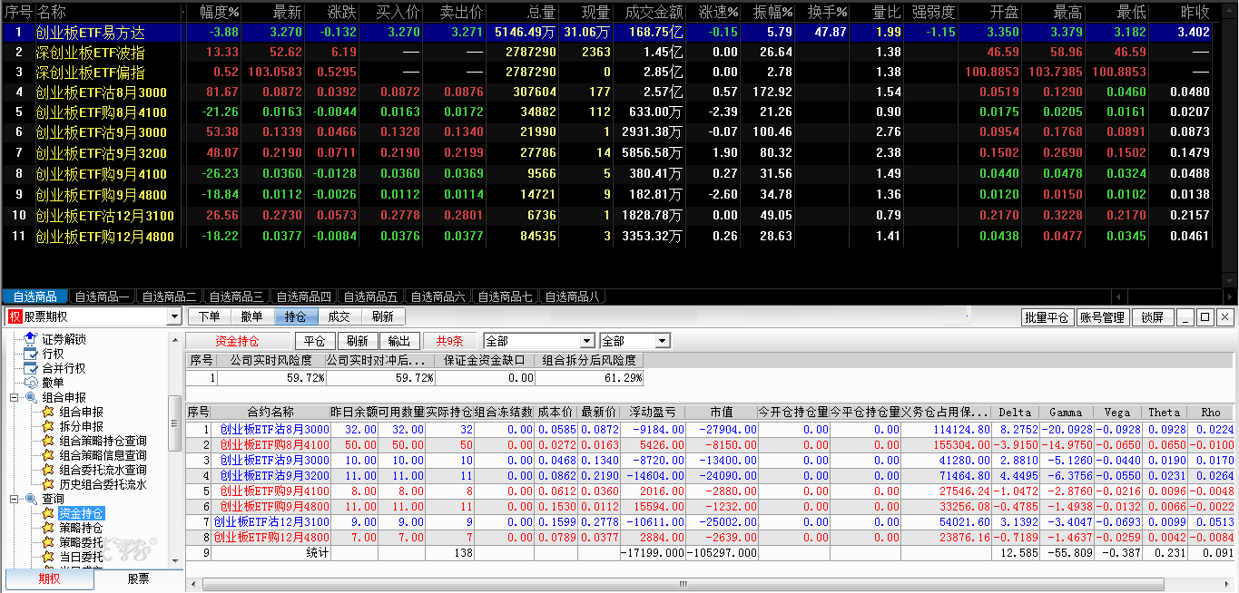Open the 撤单 cancel-order tab

tap(252, 316)
